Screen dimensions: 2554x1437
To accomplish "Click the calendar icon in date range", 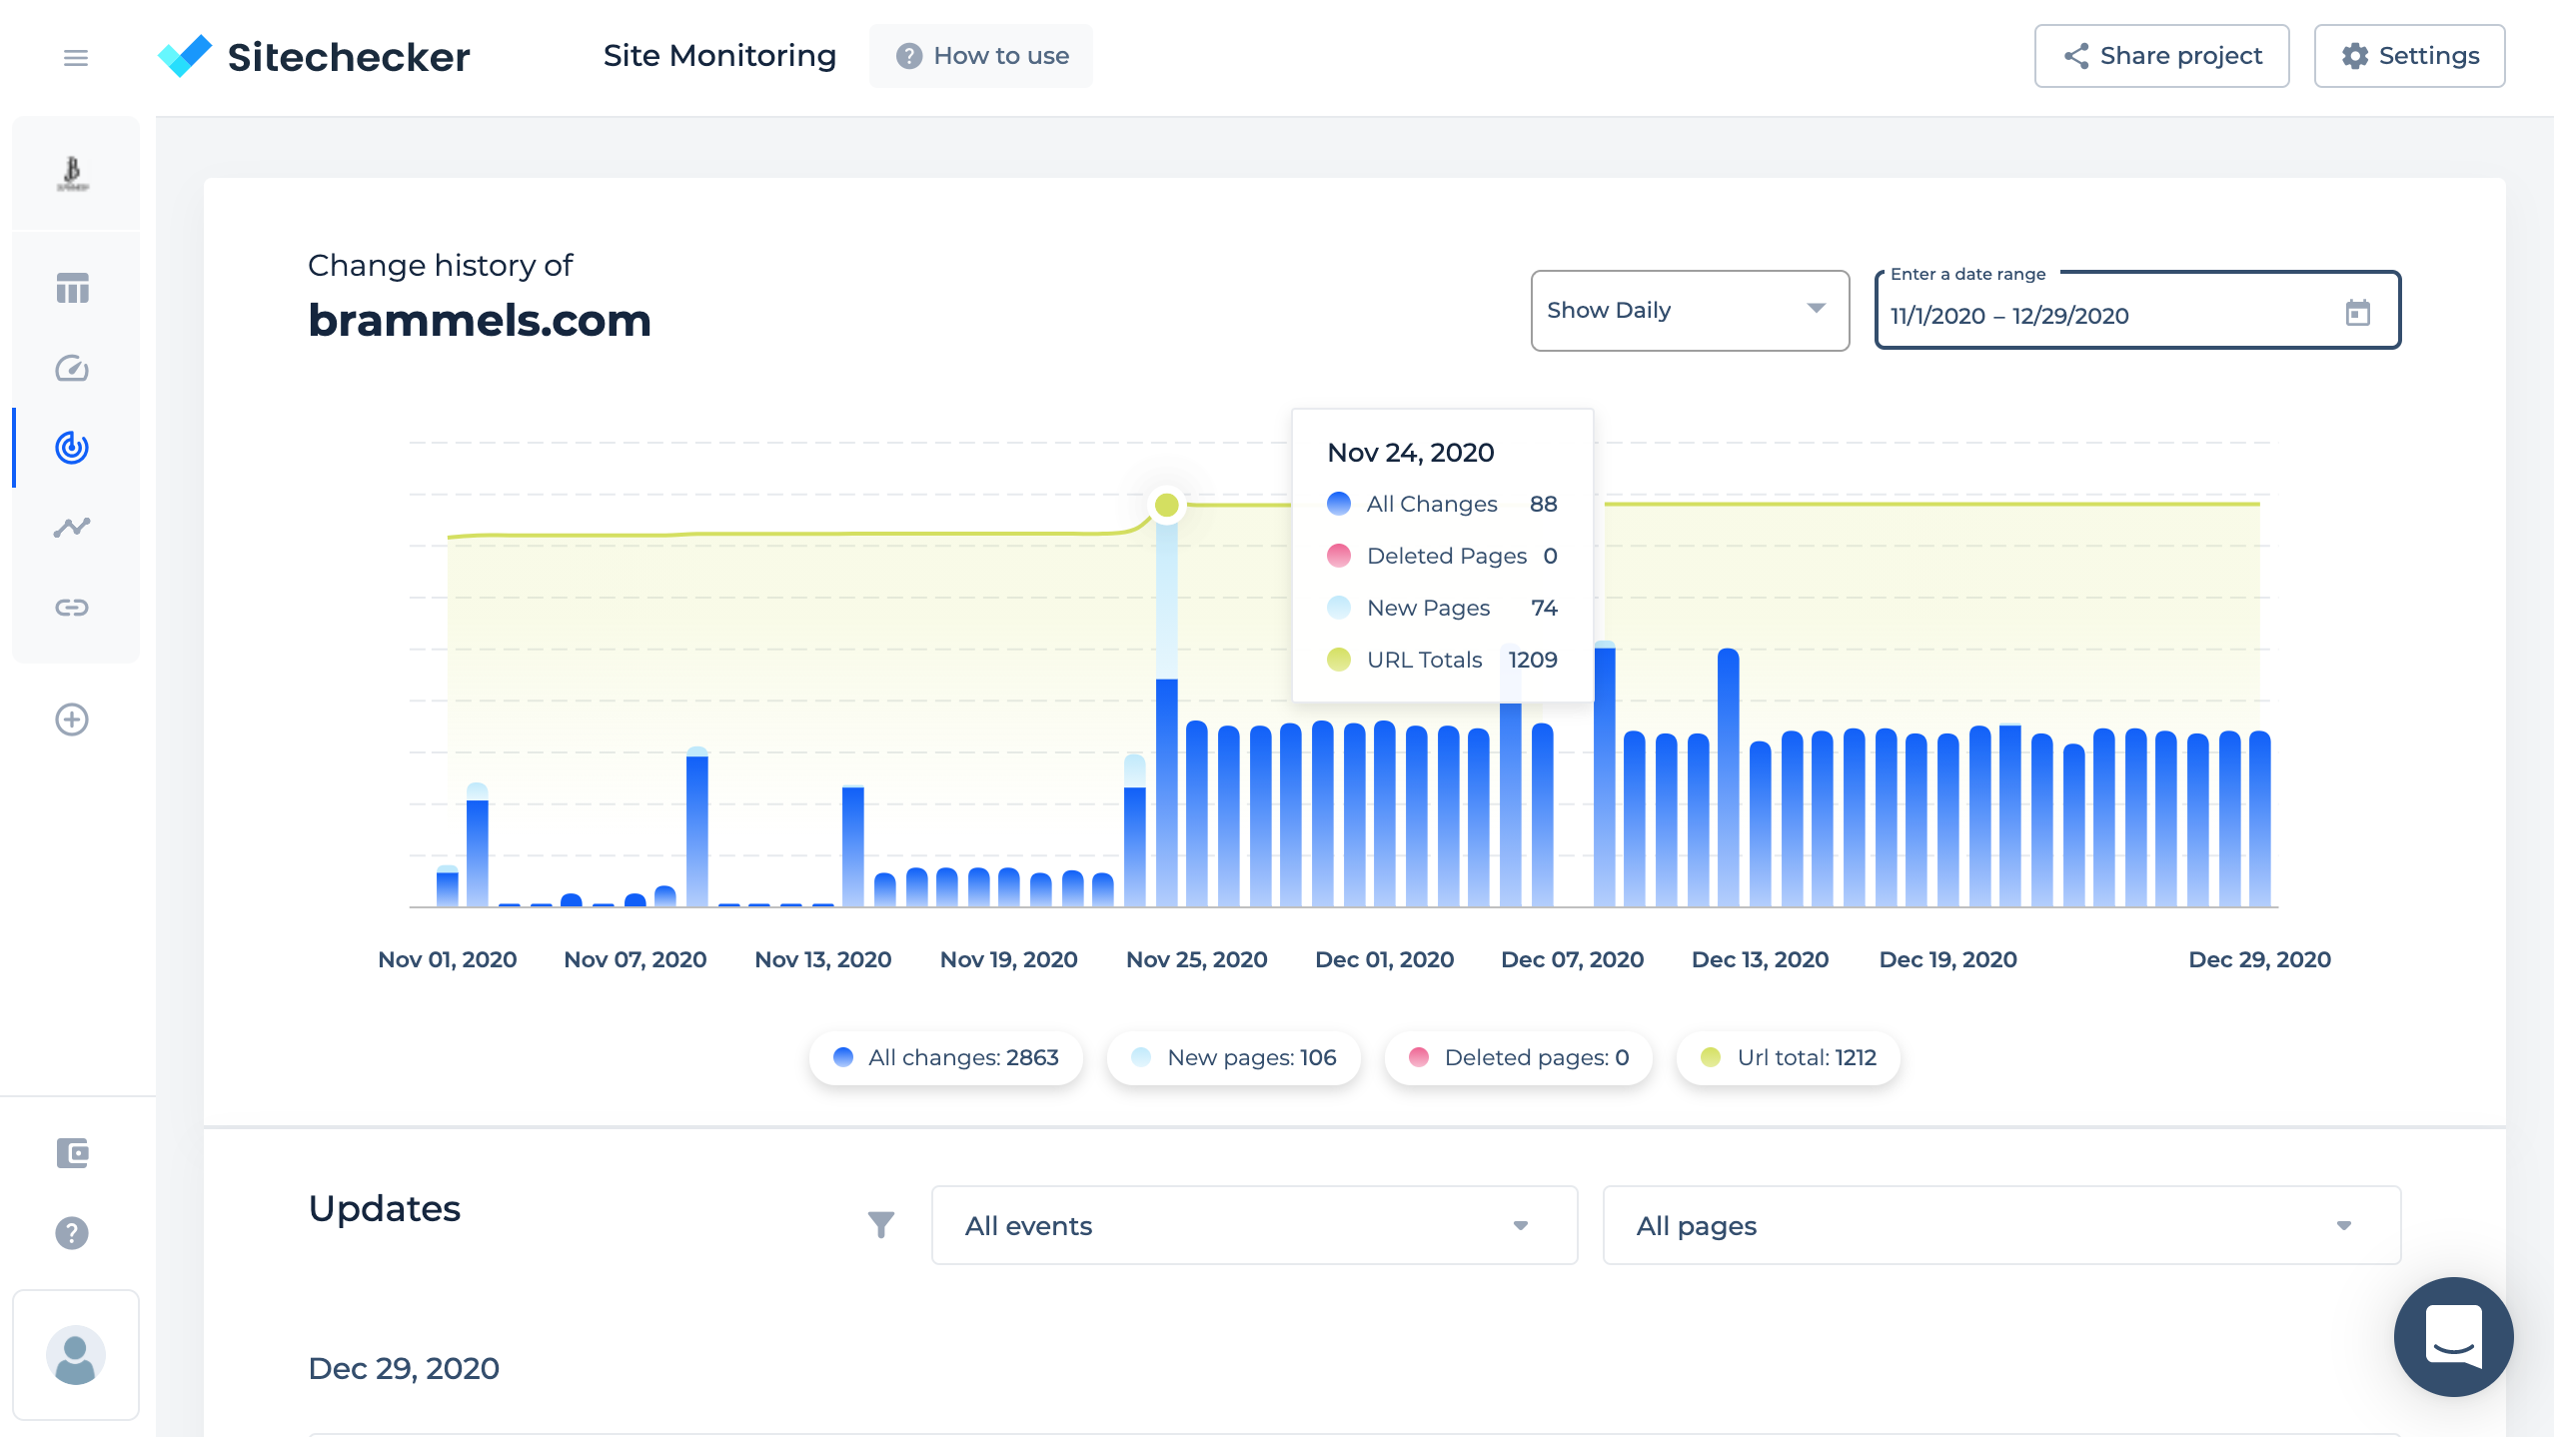I will point(2359,316).
